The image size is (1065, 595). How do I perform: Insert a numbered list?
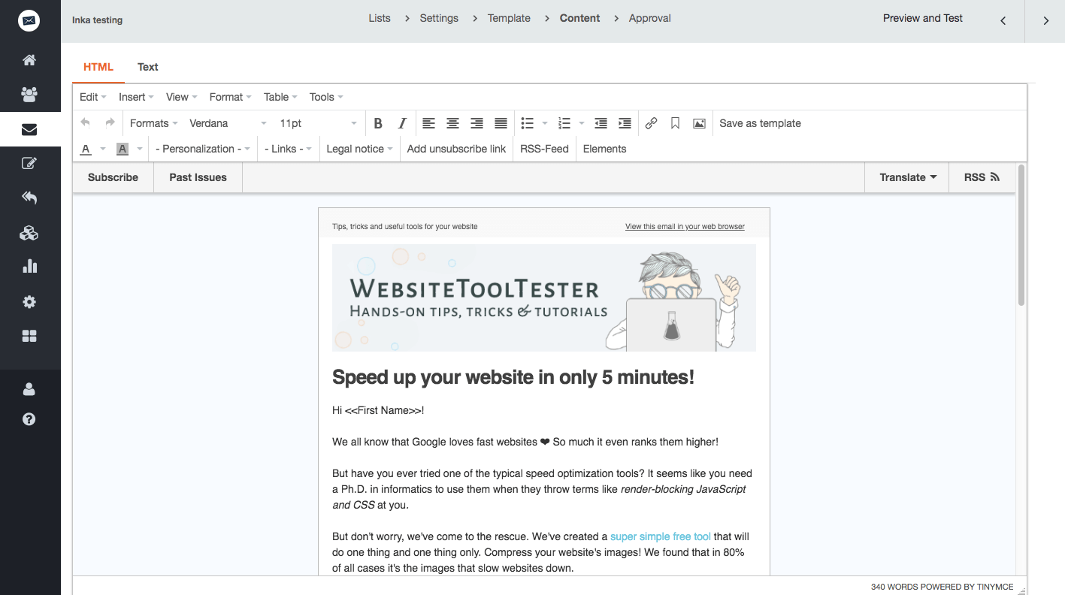point(565,123)
